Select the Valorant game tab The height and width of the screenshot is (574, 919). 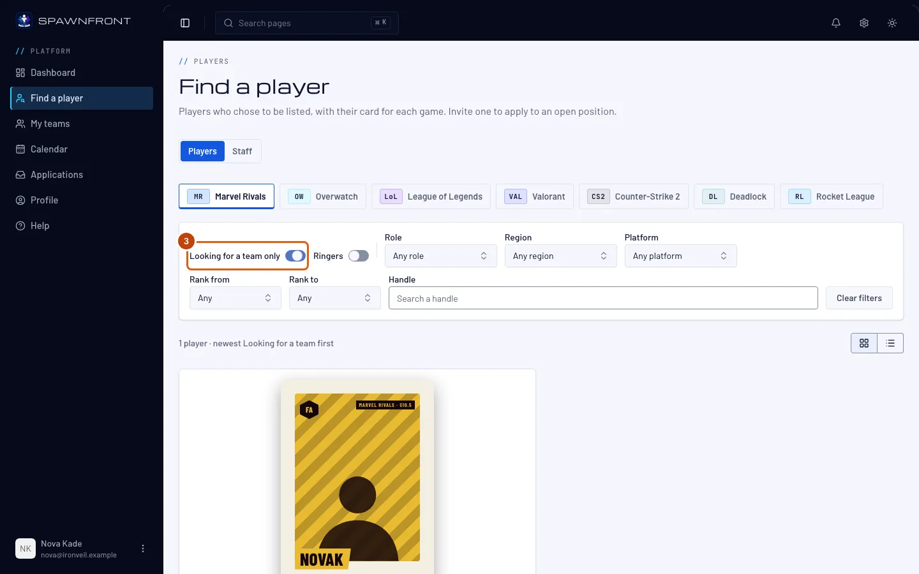coord(535,196)
